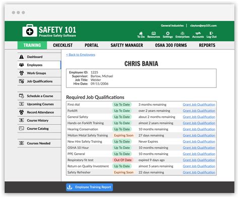239x198 pixels.
Task: Click the clayton@erp101.com account email
Action: point(203,26)
